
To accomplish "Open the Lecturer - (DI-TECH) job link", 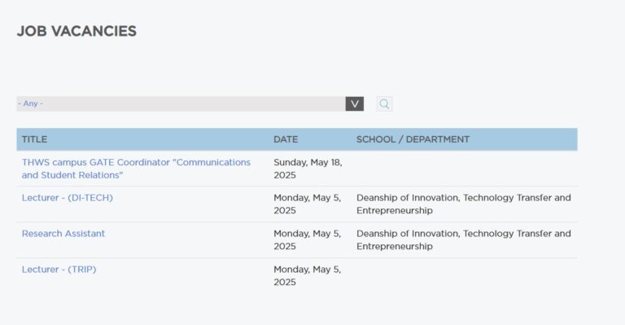I will click(x=68, y=198).
